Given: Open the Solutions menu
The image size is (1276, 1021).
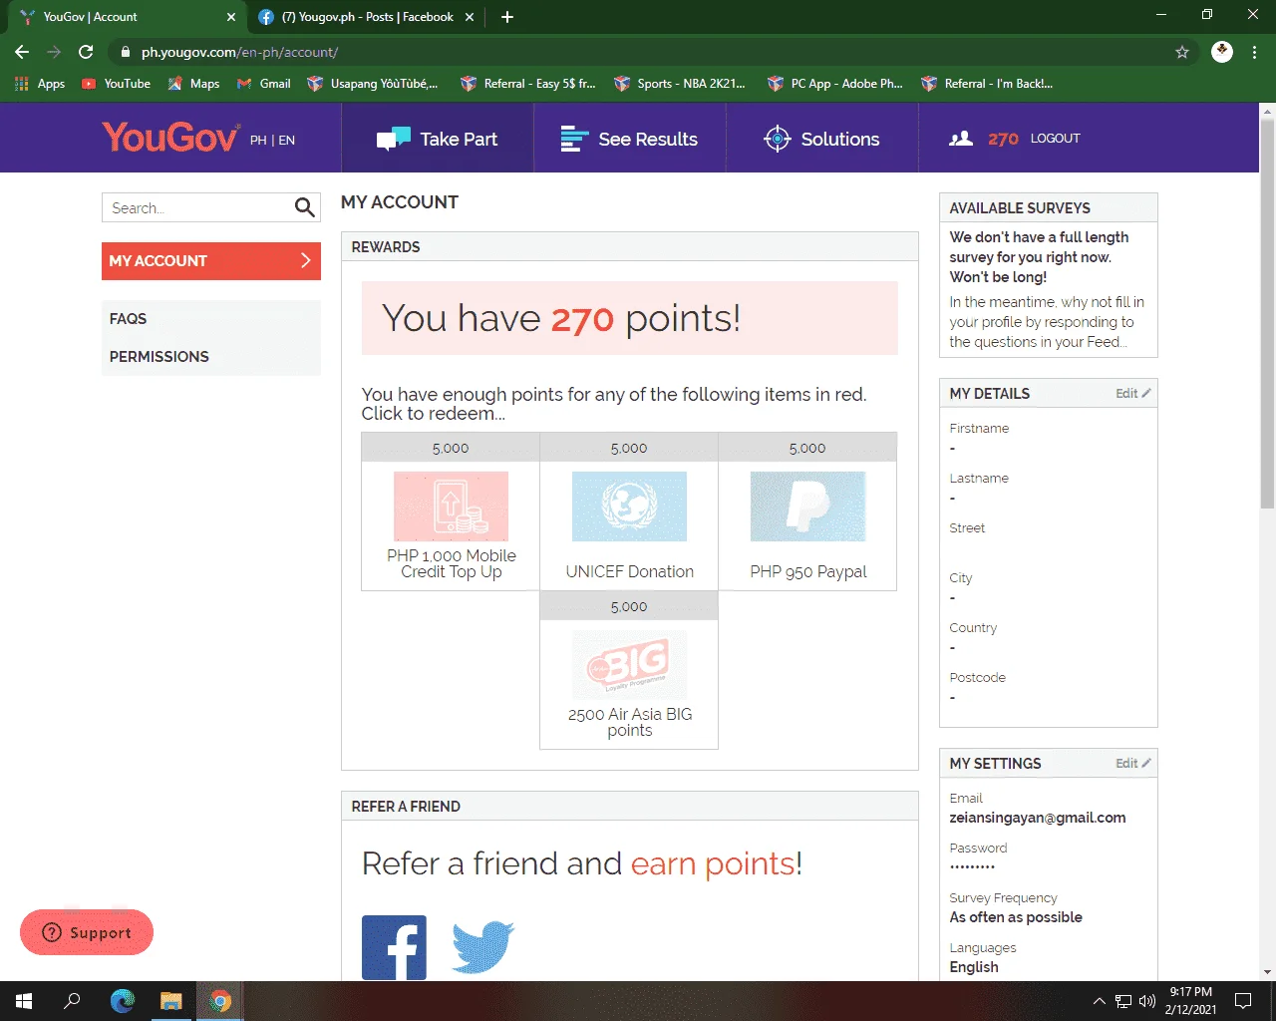Looking at the screenshot, I should pyautogui.click(x=821, y=139).
